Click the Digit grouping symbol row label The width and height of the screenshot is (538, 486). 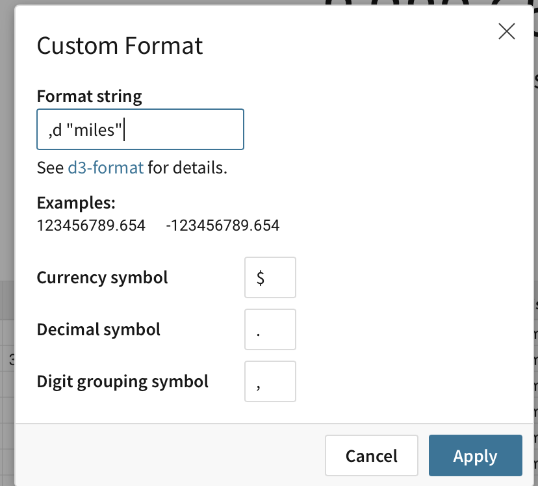coord(122,381)
